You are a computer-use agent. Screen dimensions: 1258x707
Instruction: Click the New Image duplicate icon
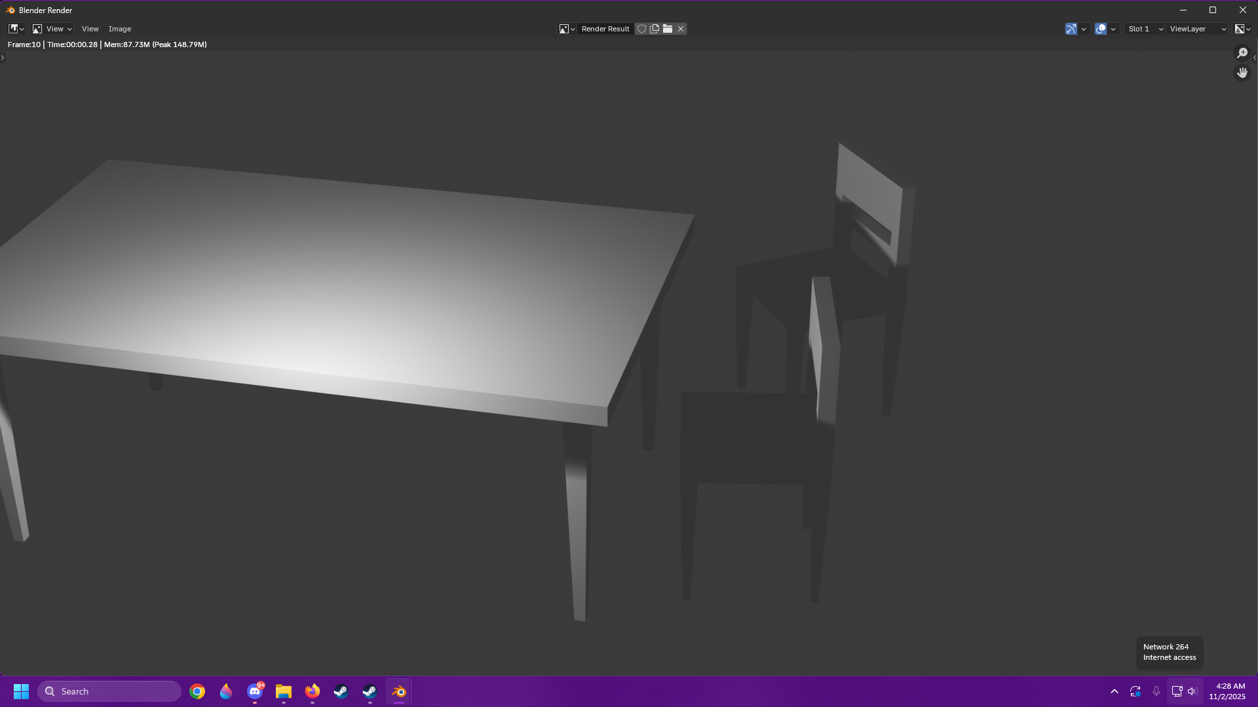(x=655, y=29)
